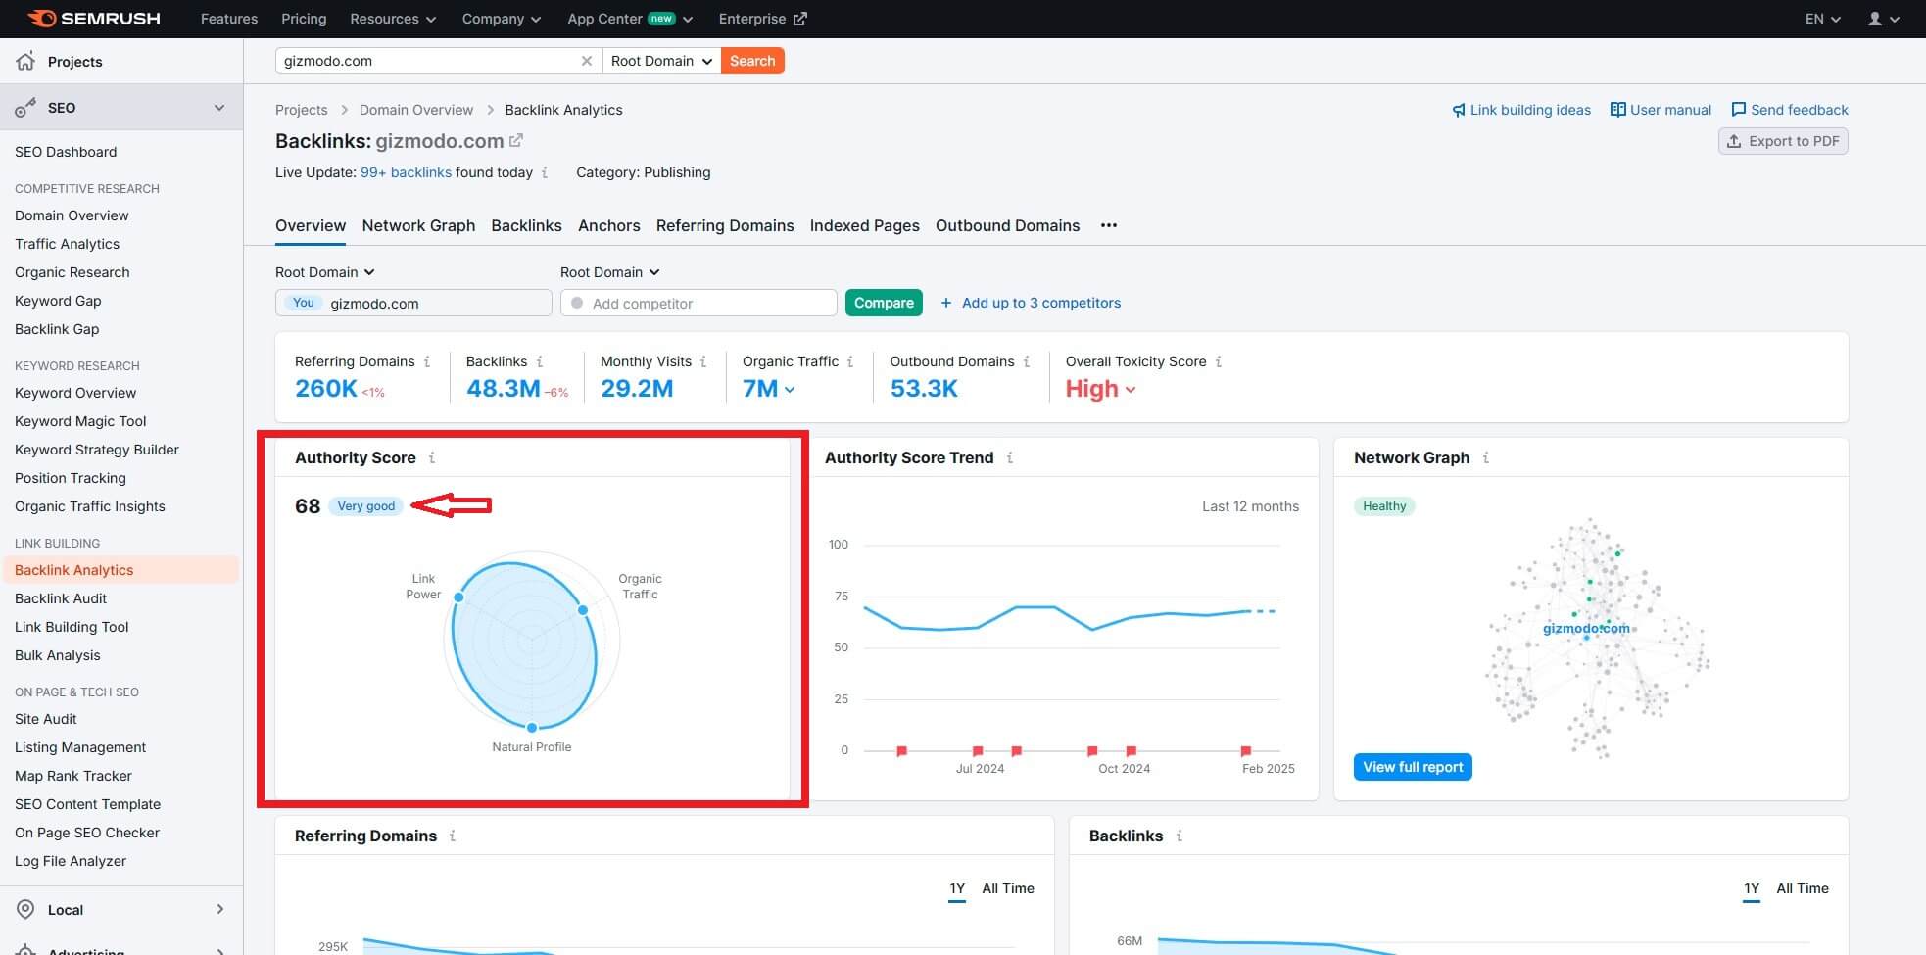Switch Referring Domains chart to All Time
The height and width of the screenshot is (955, 1926).
(x=1008, y=888)
